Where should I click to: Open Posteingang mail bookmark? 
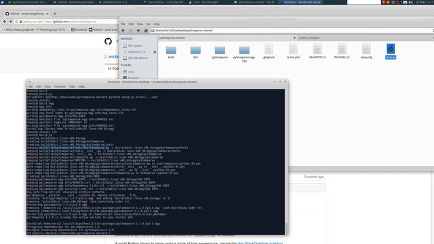(x=52, y=30)
